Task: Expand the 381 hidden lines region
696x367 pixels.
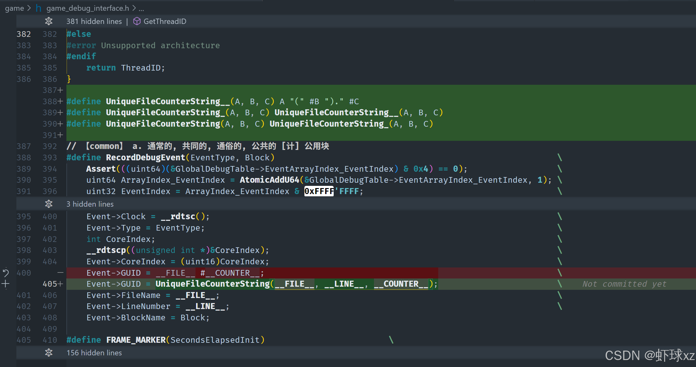Action: point(94,21)
